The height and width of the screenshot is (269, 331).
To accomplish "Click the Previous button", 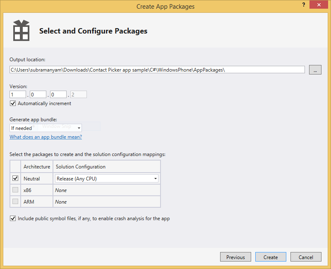I will coord(235,257).
